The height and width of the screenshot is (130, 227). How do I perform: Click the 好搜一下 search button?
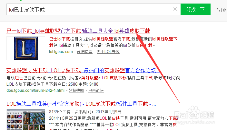point(195,9)
